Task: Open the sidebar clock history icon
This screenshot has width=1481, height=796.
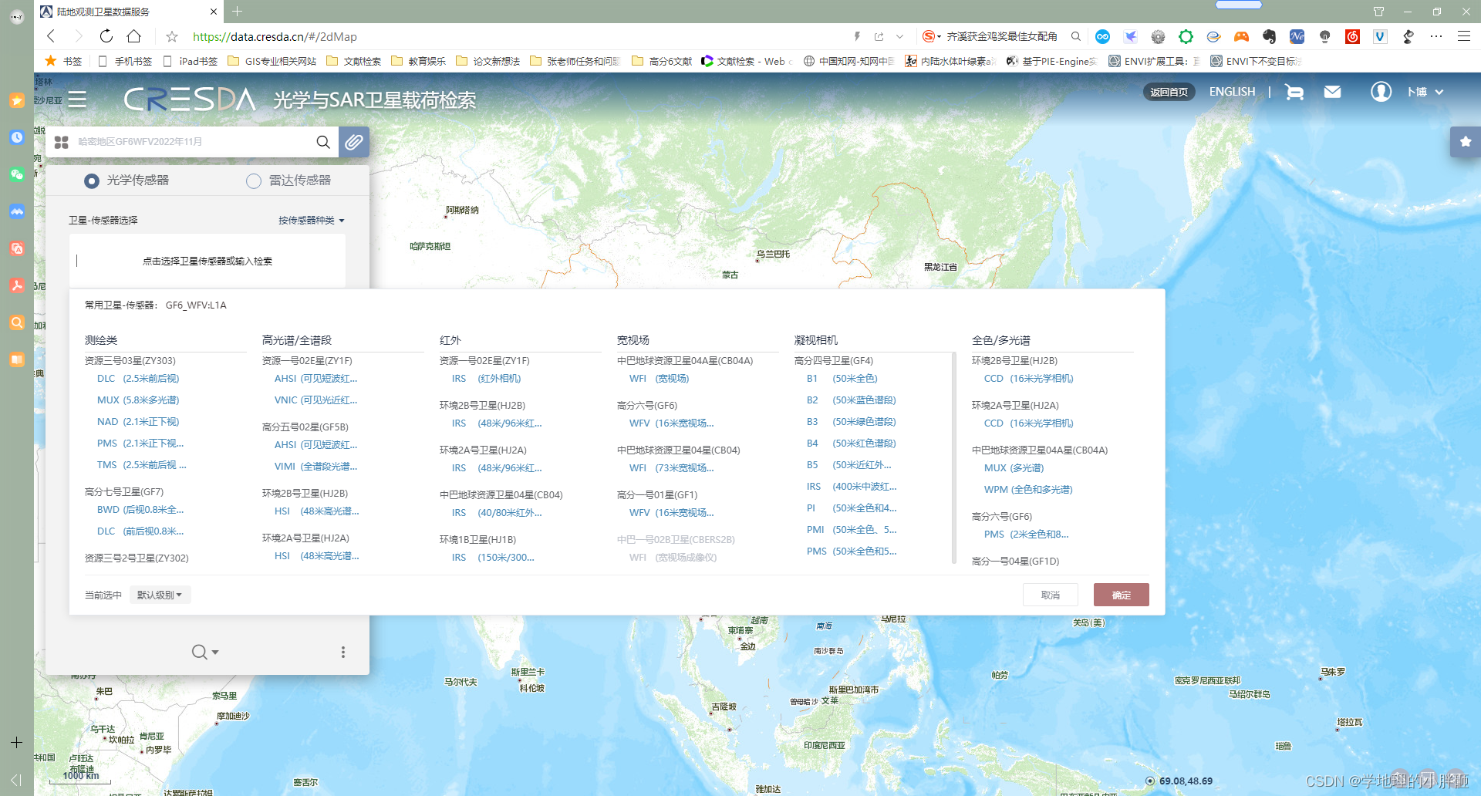Action: (17, 137)
